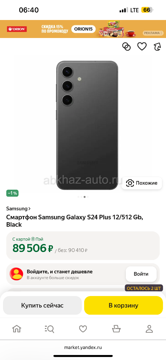Open favorites heart in bottom navigation
The height and width of the screenshot is (360, 166).
(x=83, y=329)
